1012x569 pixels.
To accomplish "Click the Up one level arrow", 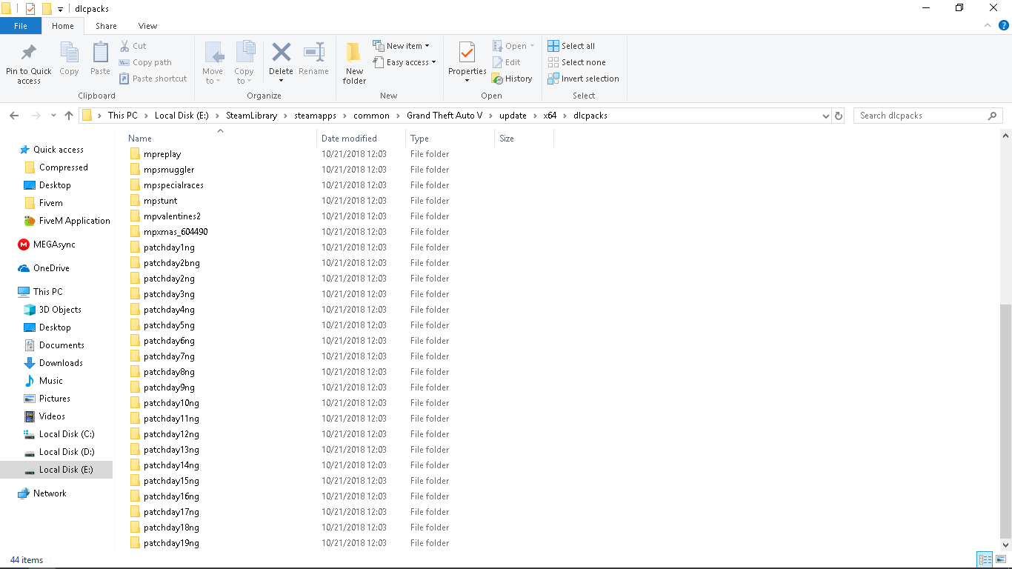I will coord(69,116).
